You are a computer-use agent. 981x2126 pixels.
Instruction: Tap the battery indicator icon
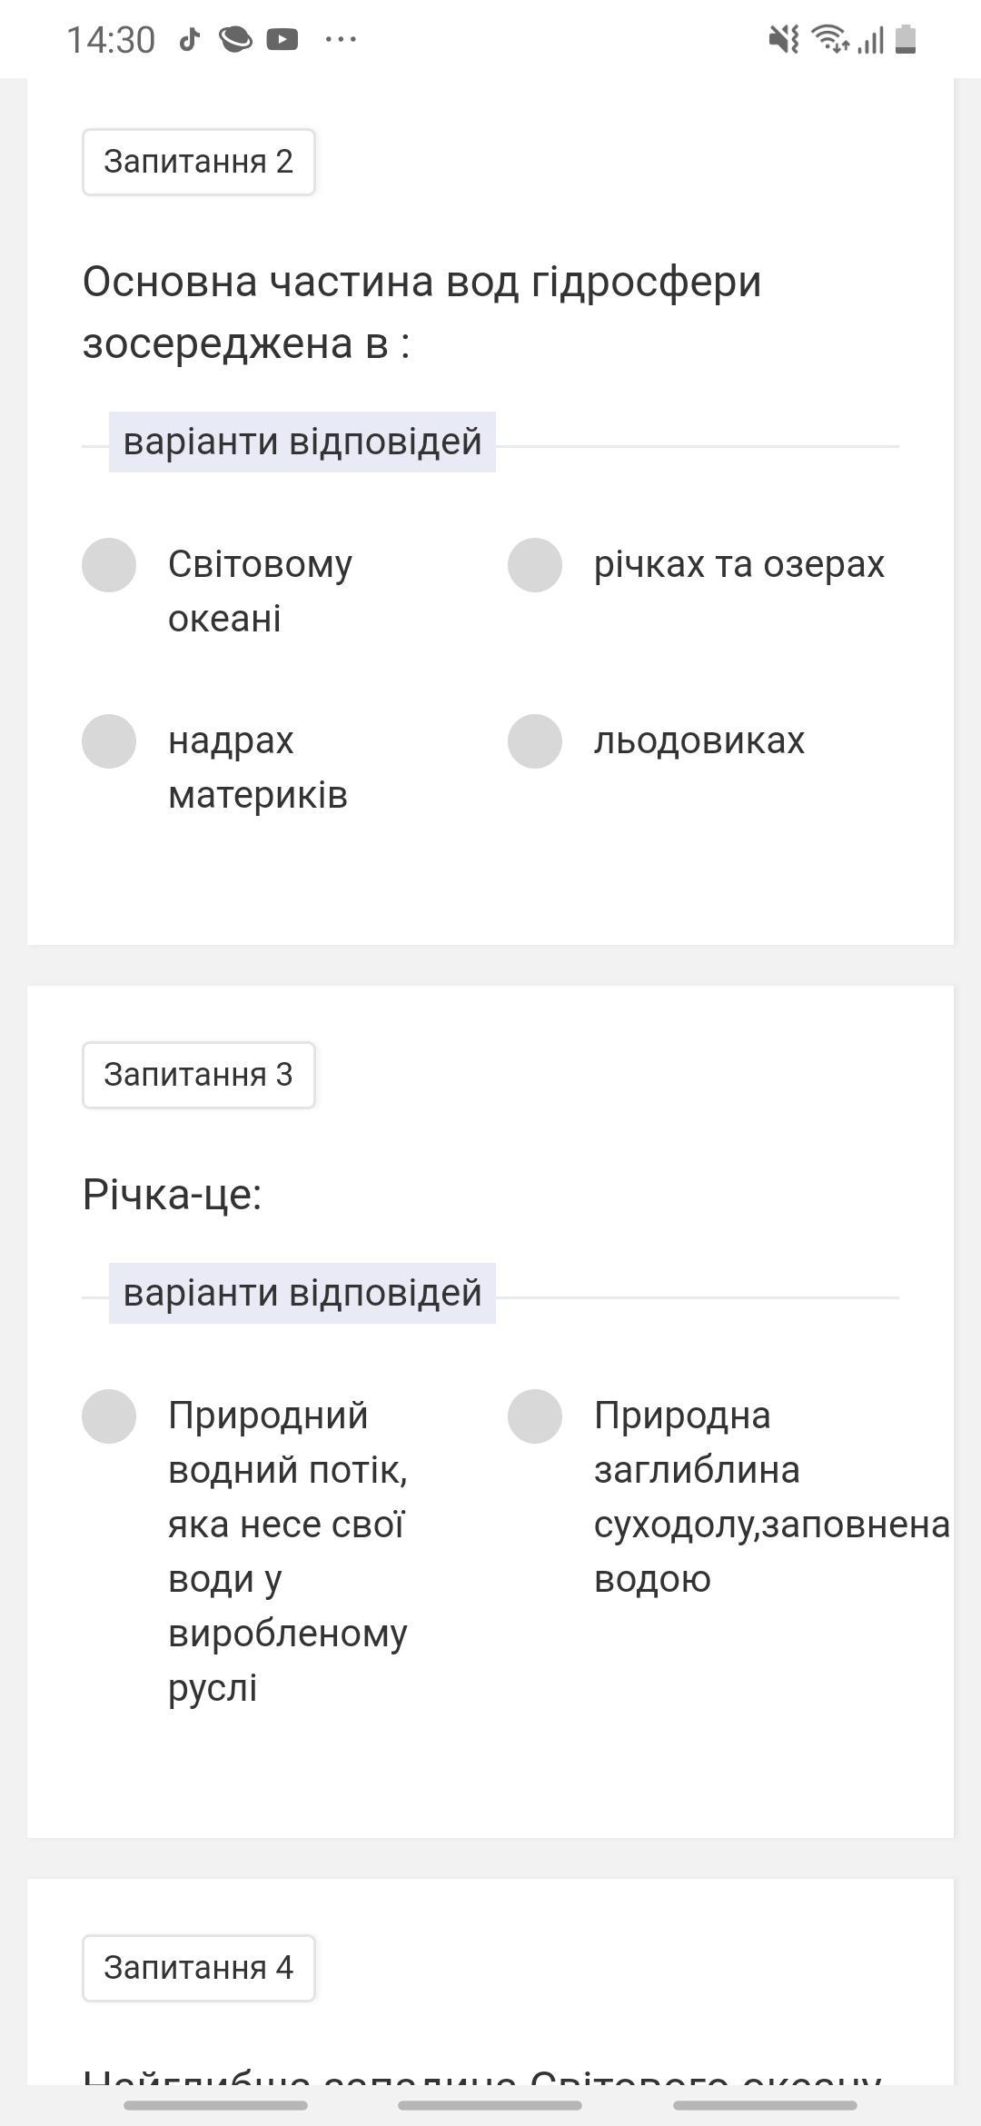click(x=906, y=39)
